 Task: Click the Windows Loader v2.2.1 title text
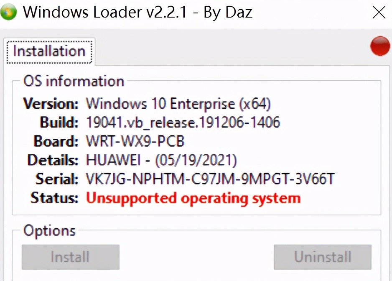(x=137, y=12)
